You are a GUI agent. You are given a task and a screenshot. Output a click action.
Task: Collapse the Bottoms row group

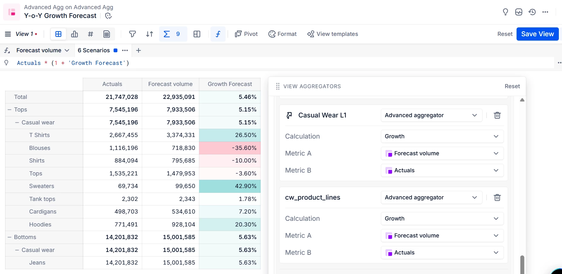[9, 237]
